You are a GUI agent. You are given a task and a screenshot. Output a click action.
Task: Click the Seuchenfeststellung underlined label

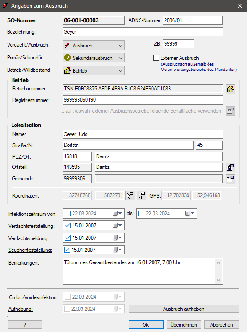[x=30, y=250]
